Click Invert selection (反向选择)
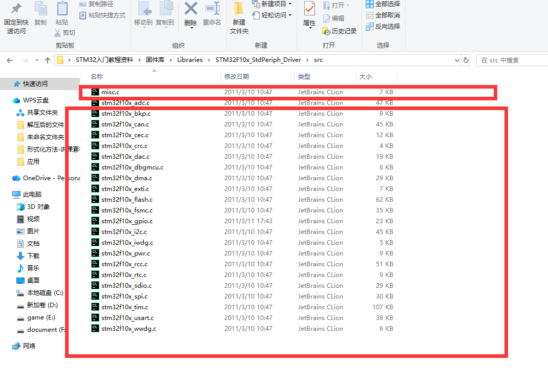The height and width of the screenshot is (383, 548). tap(383, 26)
